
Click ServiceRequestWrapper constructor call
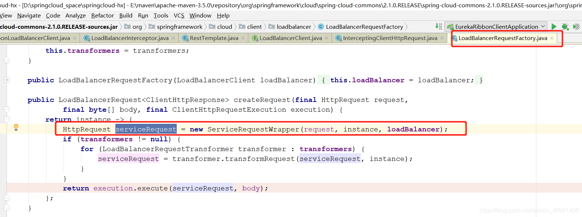tap(253, 129)
